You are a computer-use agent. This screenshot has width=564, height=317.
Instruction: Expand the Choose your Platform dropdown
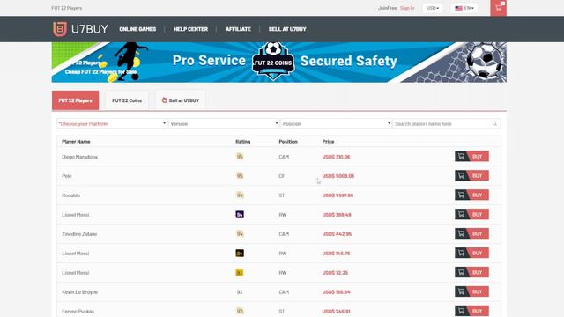(112, 123)
